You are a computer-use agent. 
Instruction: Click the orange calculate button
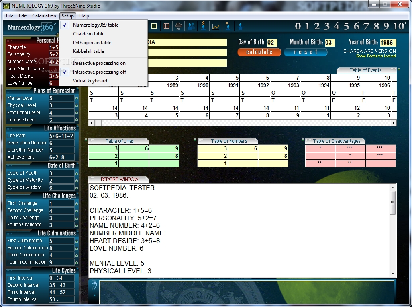259,52
